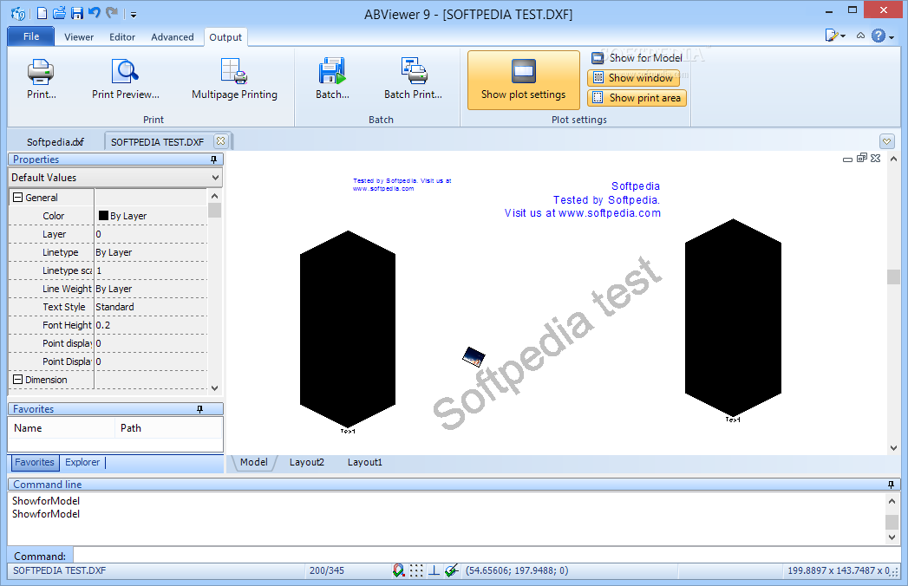Image resolution: width=908 pixels, height=586 pixels.
Task: Open the Default Values combo box
Action: [115, 178]
